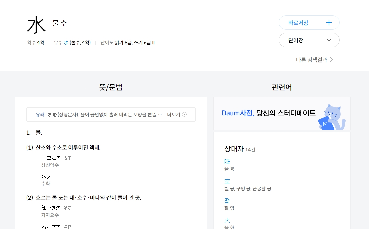This screenshot has width=369, height=229.
Task: Click the cat mascot in the Daum사전 banner
Action: coord(332,115)
